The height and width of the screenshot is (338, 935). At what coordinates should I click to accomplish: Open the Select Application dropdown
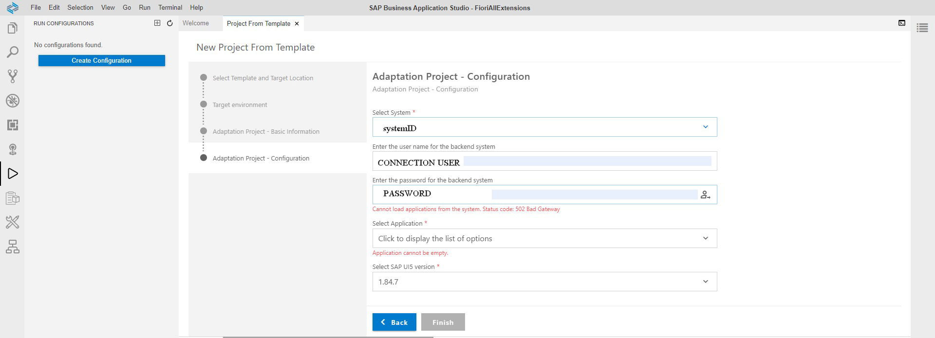click(544, 238)
